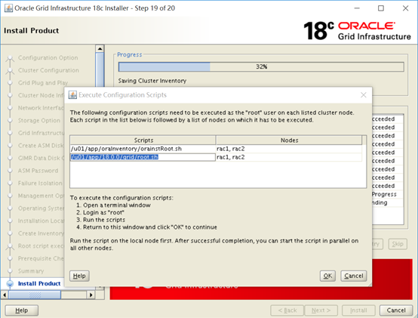
Task: Click the sidebar horizontal scrollbar thumb
Action: point(35,295)
